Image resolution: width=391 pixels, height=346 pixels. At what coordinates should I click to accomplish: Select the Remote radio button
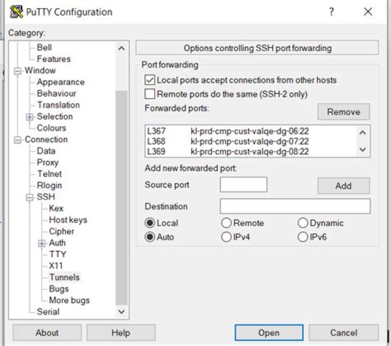point(226,223)
